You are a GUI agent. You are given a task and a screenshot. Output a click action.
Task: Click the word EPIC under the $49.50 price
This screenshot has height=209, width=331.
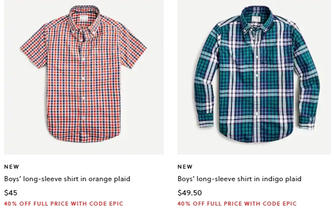289,204
